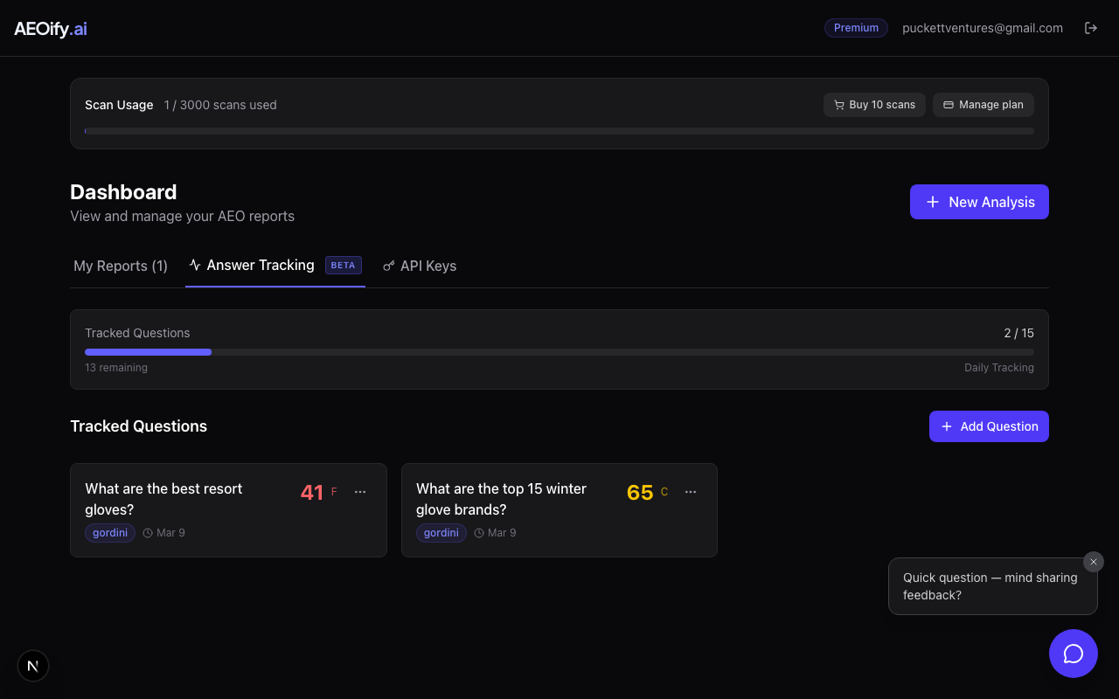The width and height of the screenshot is (1119, 699).
Task: Click the Tracked Questions progress bar
Action: tap(559, 352)
